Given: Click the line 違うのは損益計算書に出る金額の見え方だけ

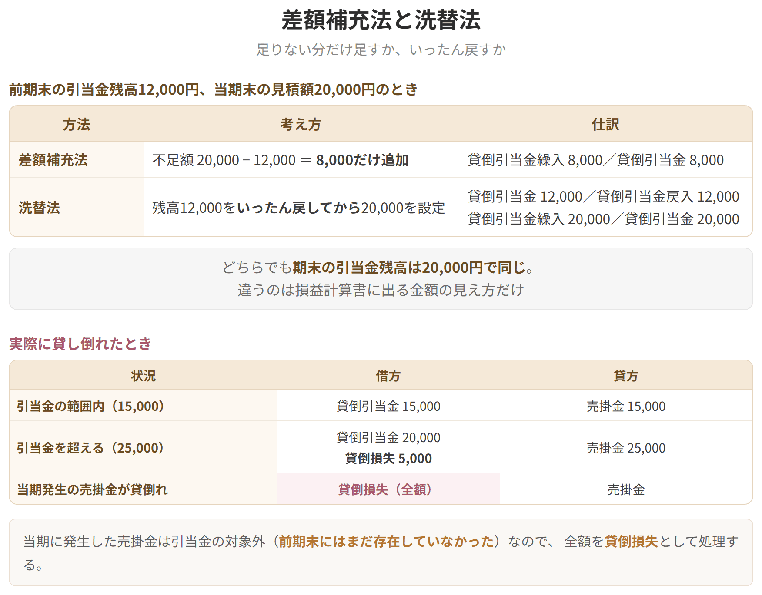Looking at the screenshot, I should [x=381, y=290].
